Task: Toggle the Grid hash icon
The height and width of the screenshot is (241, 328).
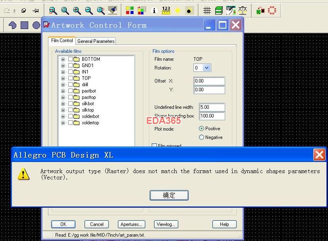Action: 207,10
